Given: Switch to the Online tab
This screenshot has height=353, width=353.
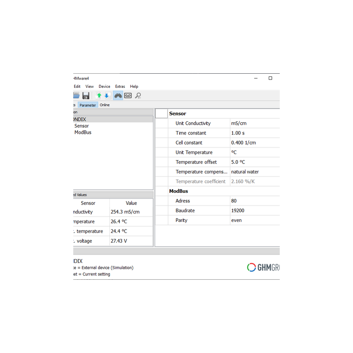Looking at the screenshot, I should coord(105,105).
